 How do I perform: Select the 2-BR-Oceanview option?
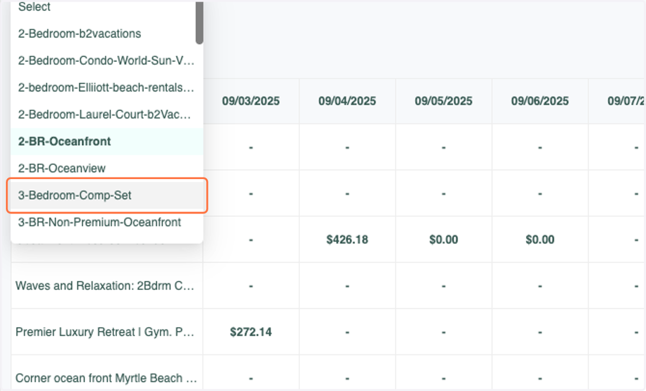click(107, 168)
